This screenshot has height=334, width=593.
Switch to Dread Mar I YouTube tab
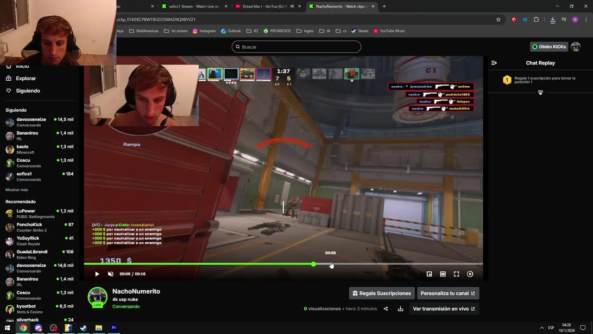tap(265, 6)
